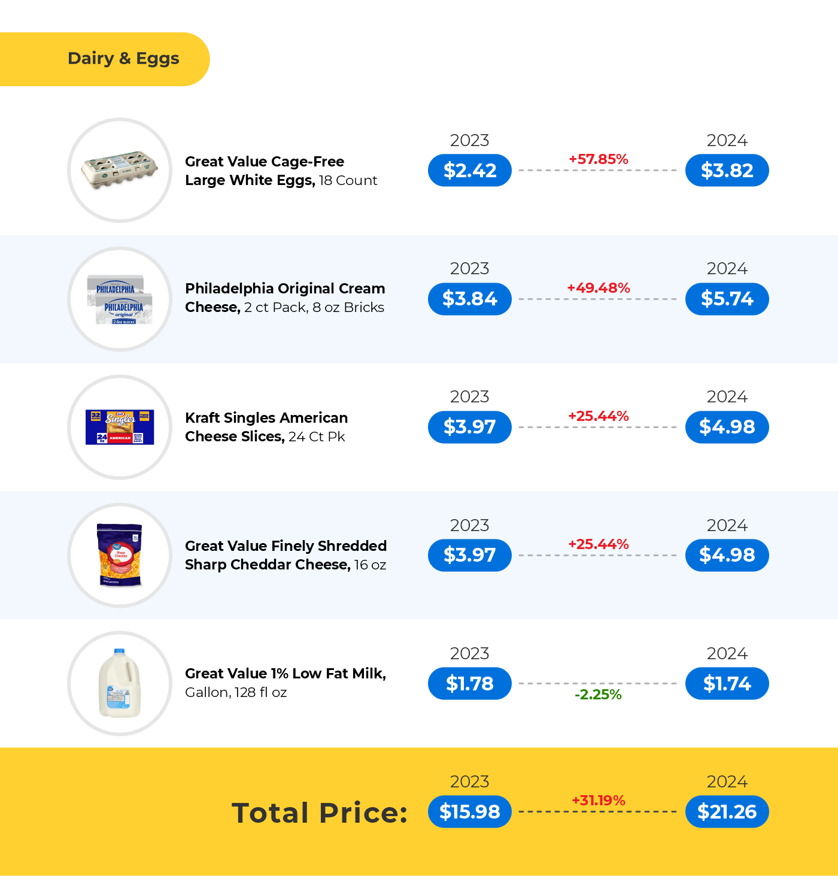Click the $21.26 total 2024 price badge
Screen dimensions: 838x876
click(x=727, y=811)
